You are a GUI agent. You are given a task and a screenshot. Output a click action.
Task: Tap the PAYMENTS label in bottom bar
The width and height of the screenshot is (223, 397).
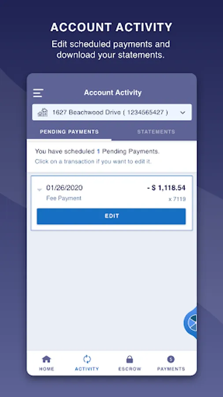(171, 369)
